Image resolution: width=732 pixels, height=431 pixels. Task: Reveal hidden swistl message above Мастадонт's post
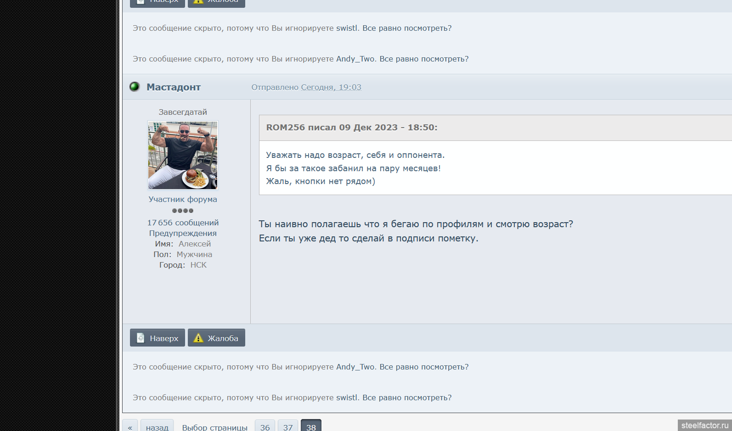pos(407,28)
